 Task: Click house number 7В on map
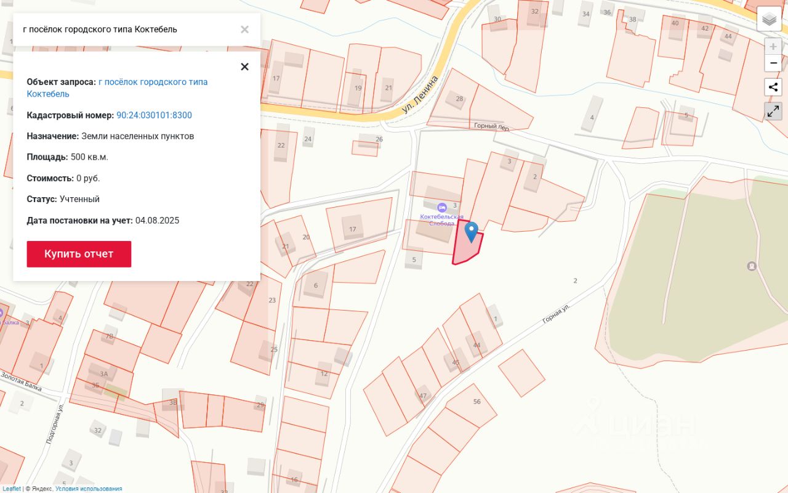[x=109, y=336]
